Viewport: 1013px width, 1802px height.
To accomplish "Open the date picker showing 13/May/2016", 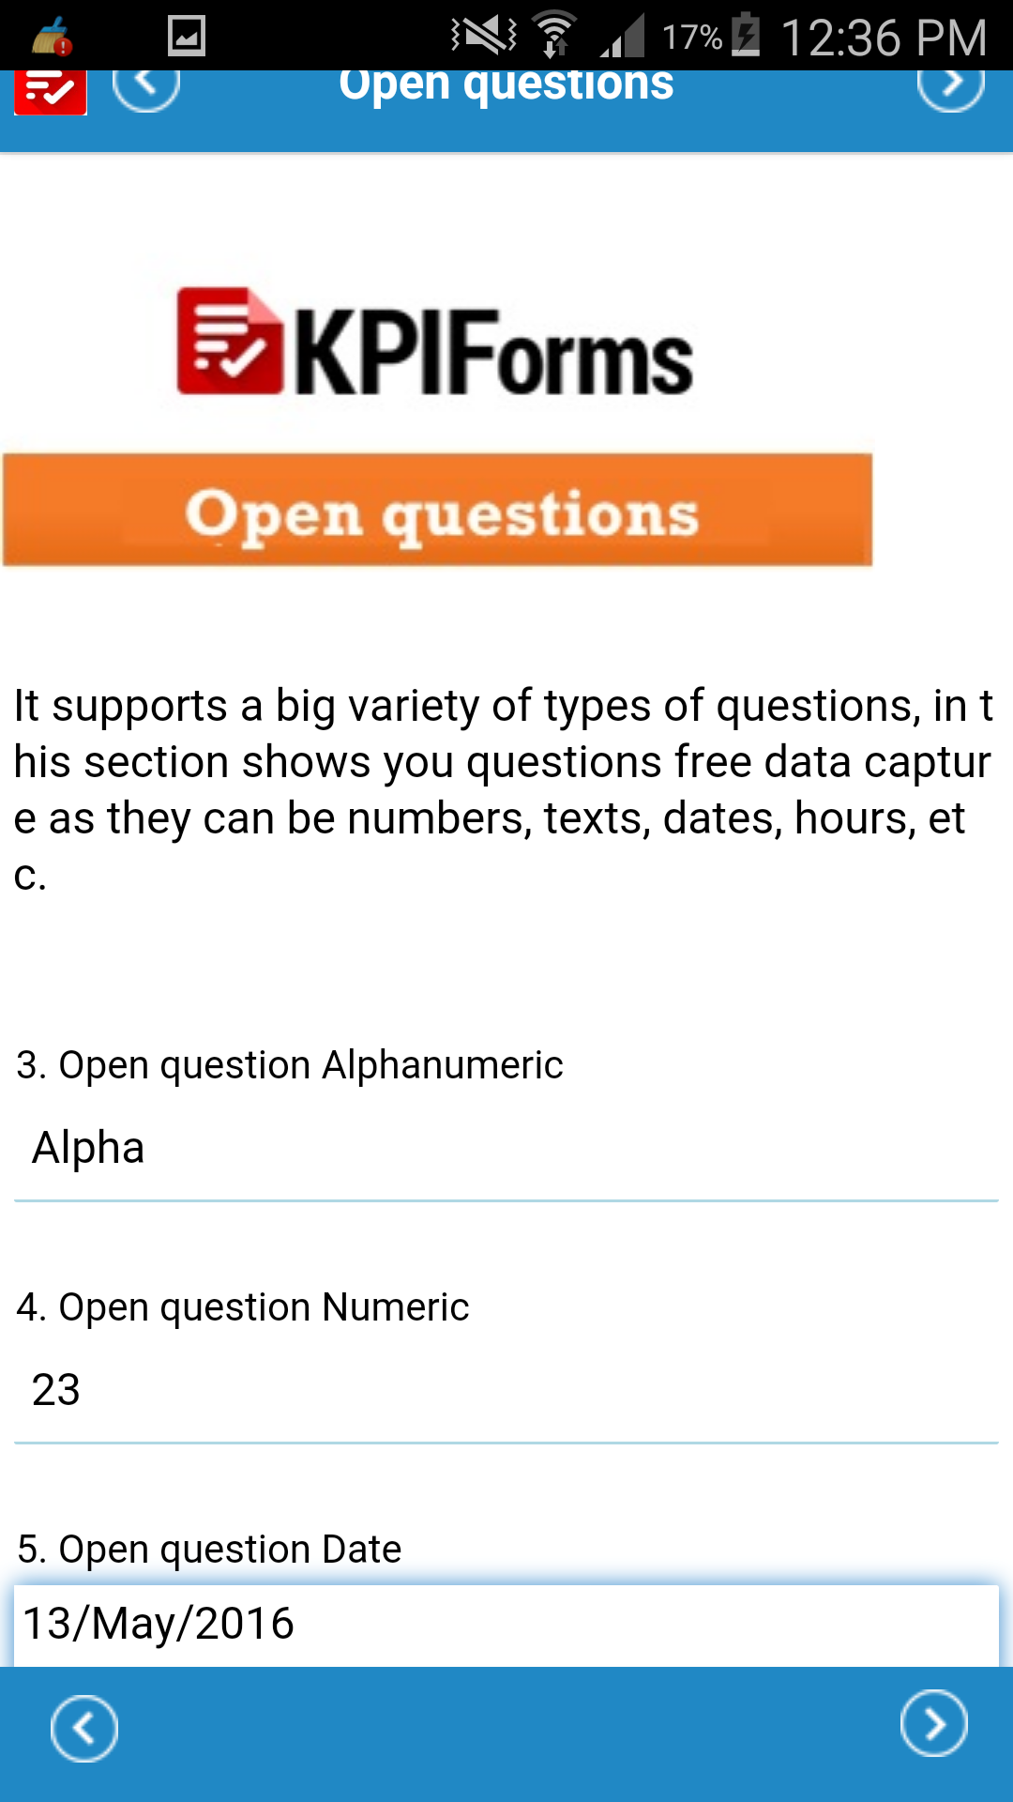I will tap(506, 1625).
